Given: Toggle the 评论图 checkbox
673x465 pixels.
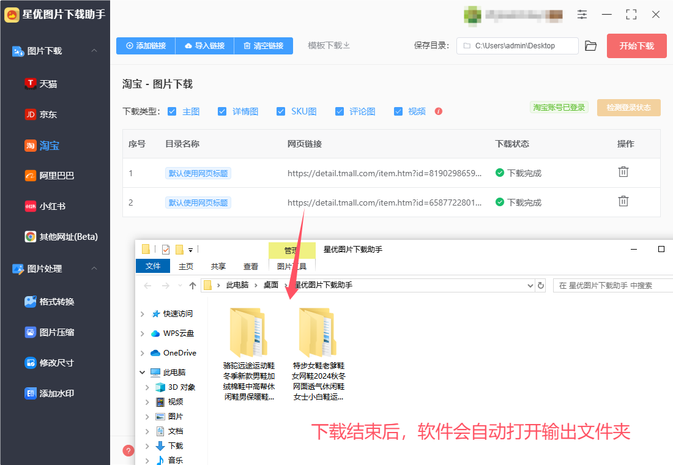Looking at the screenshot, I should [340, 111].
